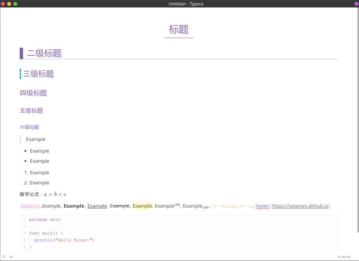Toggle the sidebar with the circle icon
Viewport: 359px width, 261px height.
click(x=4, y=257)
